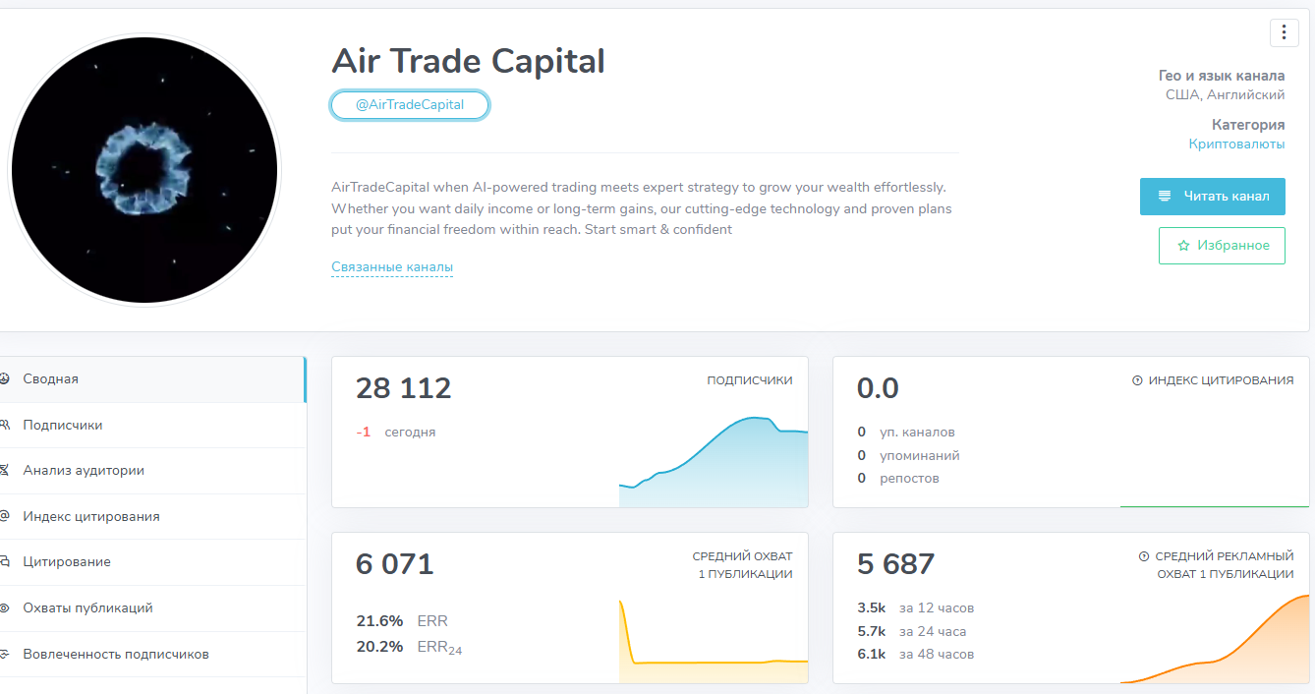
Task: Open the three-dot options menu
Action: point(1284,32)
